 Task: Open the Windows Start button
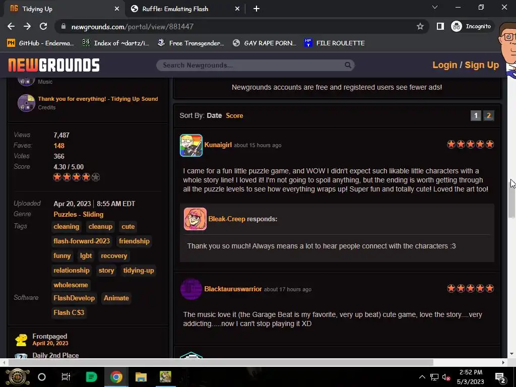(18, 377)
